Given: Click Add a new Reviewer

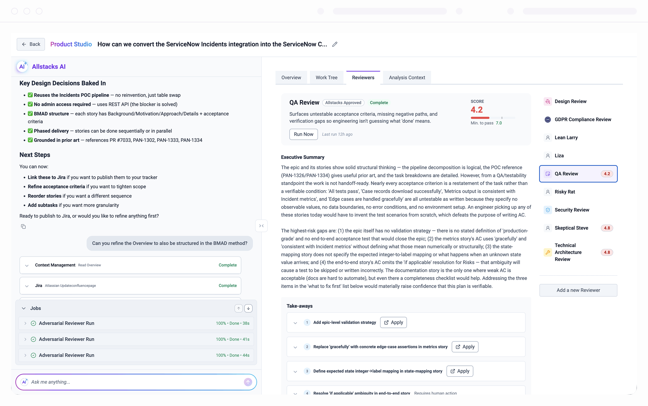Looking at the screenshot, I should coord(578,290).
